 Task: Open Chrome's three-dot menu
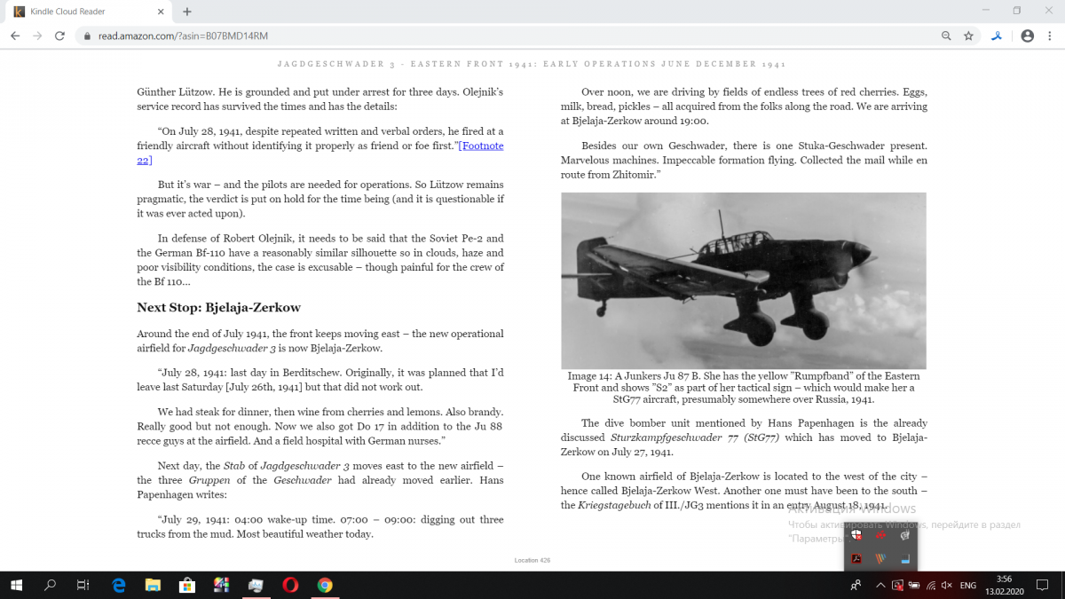click(1050, 36)
